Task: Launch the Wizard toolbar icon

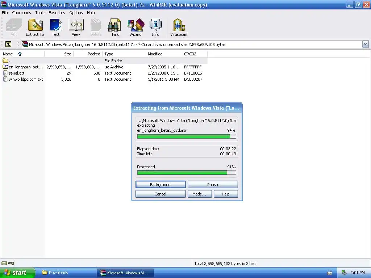Action: 136,25
